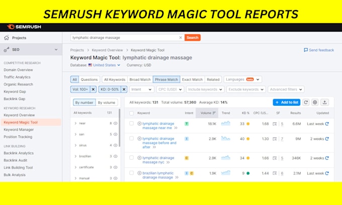This screenshot has height=205, width=342.
Task: Click the SEO key icon in the sidebar
Action: click(7, 50)
